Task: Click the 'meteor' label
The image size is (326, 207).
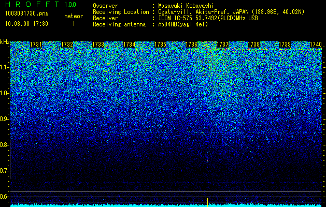Action: click(74, 16)
